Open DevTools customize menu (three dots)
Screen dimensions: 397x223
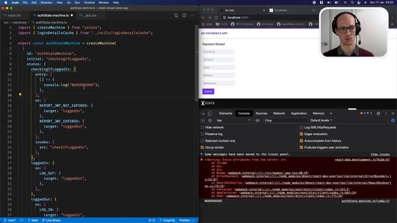(x=386, y=113)
